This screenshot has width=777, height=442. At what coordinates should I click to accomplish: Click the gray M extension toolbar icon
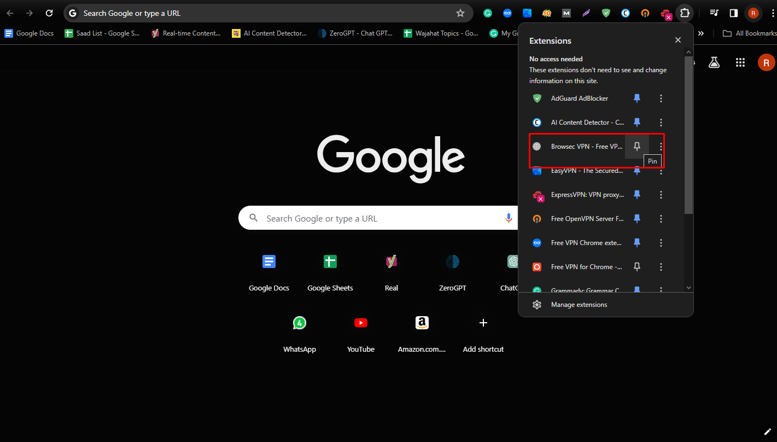click(566, 13)
